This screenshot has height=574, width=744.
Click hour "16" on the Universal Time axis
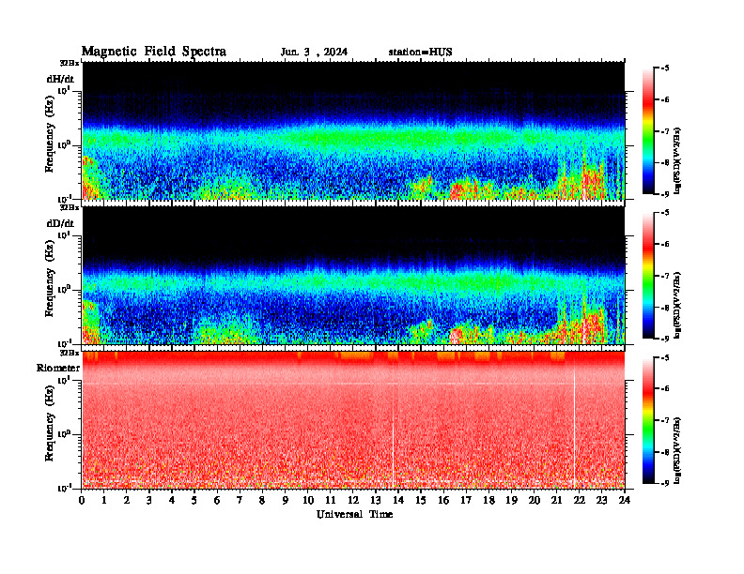(443, 501)
